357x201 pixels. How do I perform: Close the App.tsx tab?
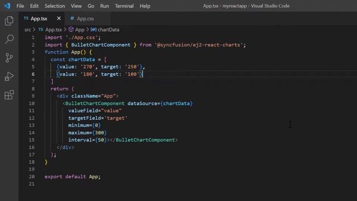click(x=59, y=18)
